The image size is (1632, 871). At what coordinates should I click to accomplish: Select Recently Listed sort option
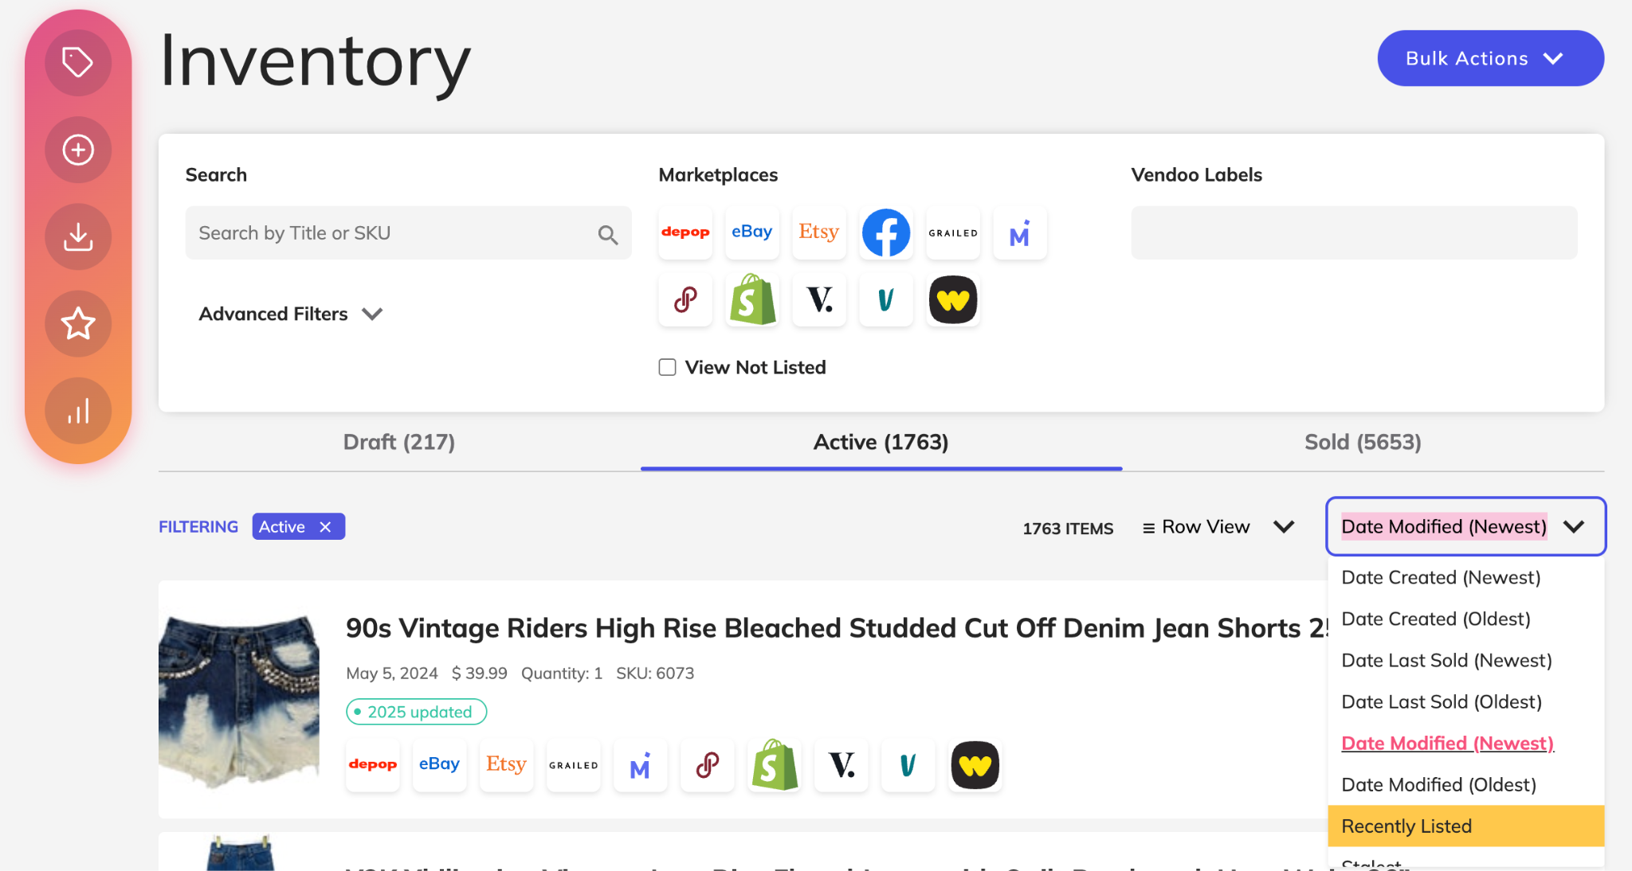coord(1465,826)
